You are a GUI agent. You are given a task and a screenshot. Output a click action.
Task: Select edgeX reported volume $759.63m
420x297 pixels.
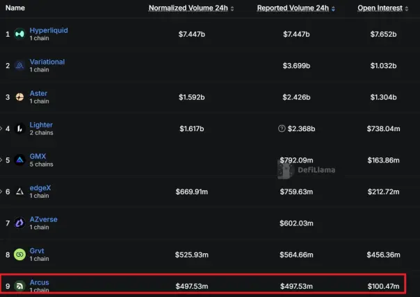(296, 192)
